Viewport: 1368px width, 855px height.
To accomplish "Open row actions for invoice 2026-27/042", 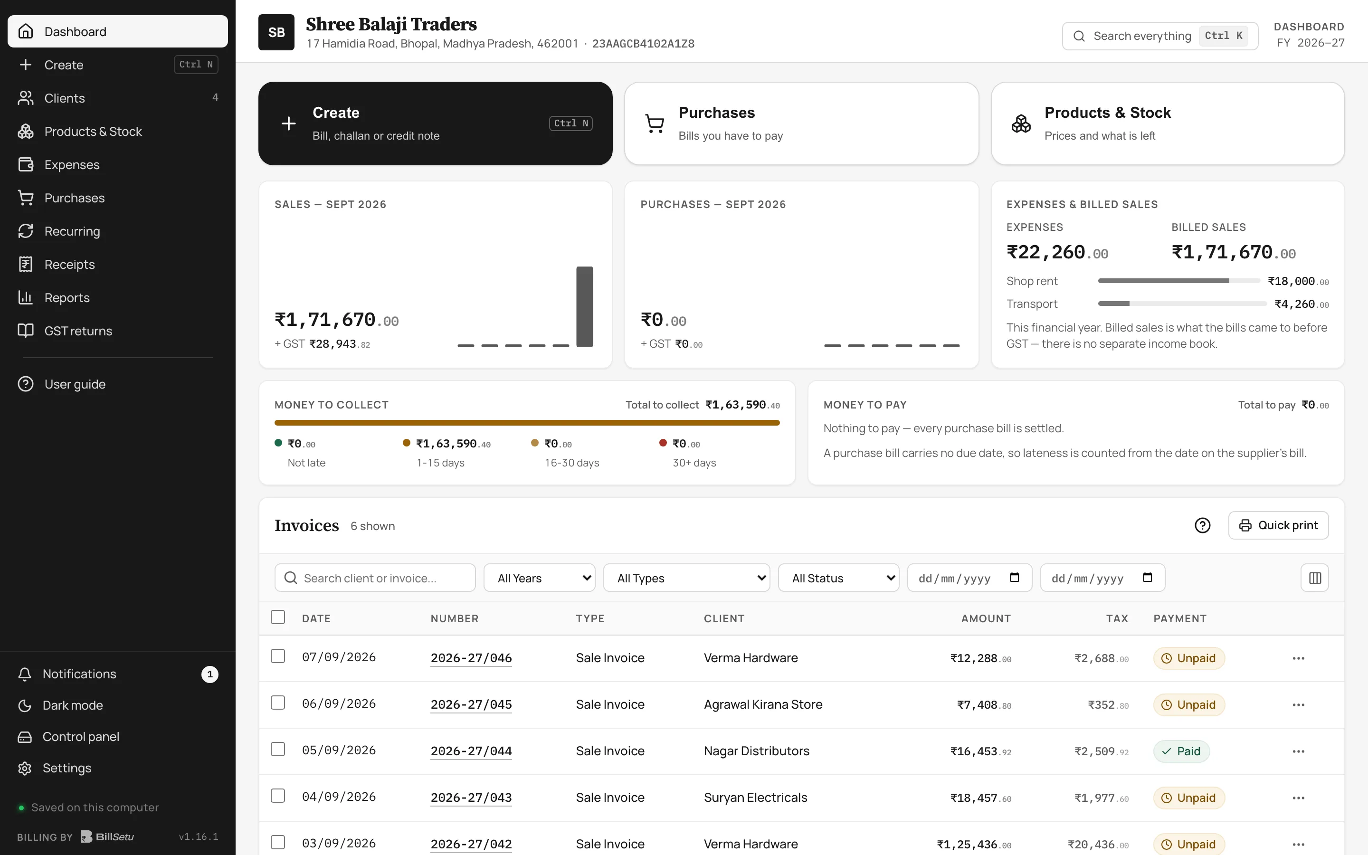I will click(1299, 844).
